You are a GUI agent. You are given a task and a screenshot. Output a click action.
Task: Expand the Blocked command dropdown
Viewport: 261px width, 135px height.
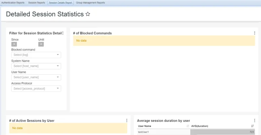(36, 55)
